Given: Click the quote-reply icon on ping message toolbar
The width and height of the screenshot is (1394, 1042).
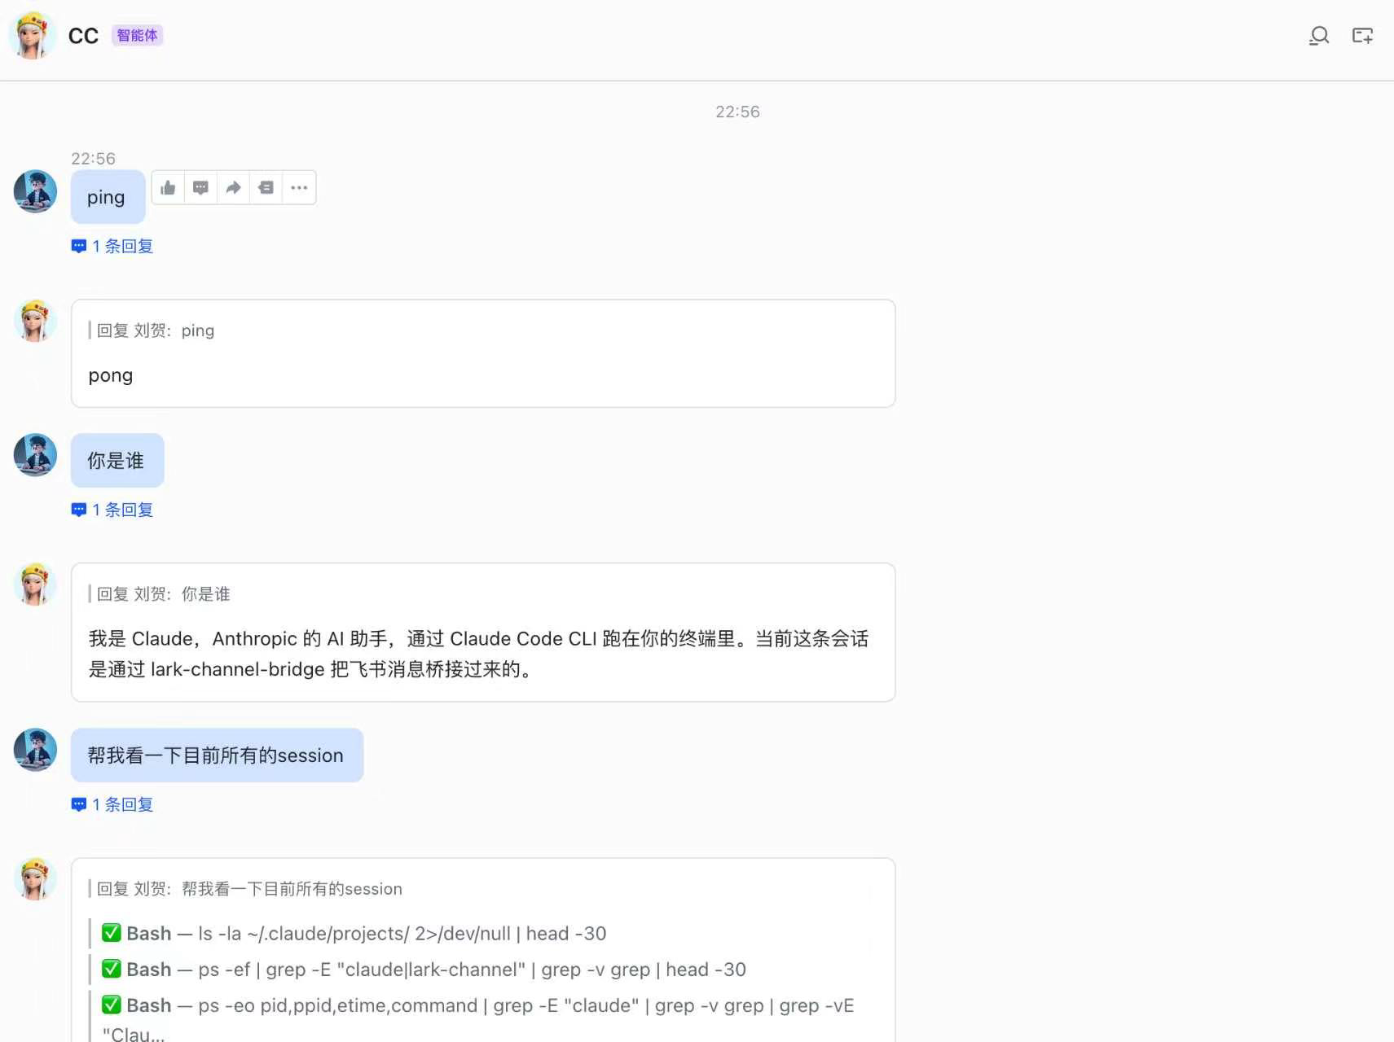Looking at the screenshot, I should point(266,188).
